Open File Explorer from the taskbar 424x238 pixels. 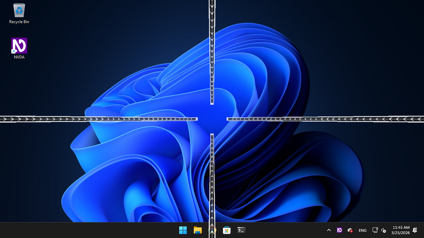click(x=197, y=230)
